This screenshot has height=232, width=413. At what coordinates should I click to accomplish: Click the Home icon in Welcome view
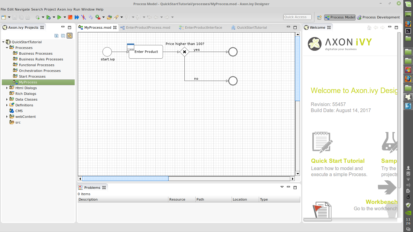(x=369, y=27)
